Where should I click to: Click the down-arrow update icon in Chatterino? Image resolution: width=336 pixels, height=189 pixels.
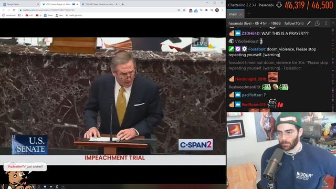[279, 5]
